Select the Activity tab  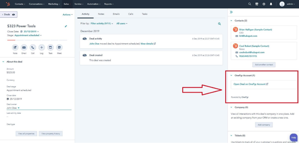[86, 14]
